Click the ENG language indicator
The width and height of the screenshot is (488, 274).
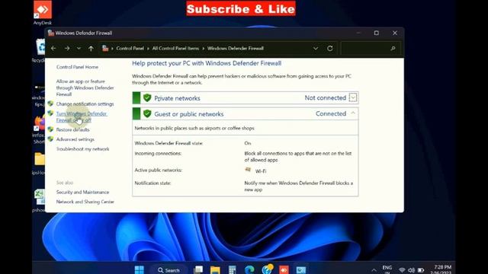[387, 269]
